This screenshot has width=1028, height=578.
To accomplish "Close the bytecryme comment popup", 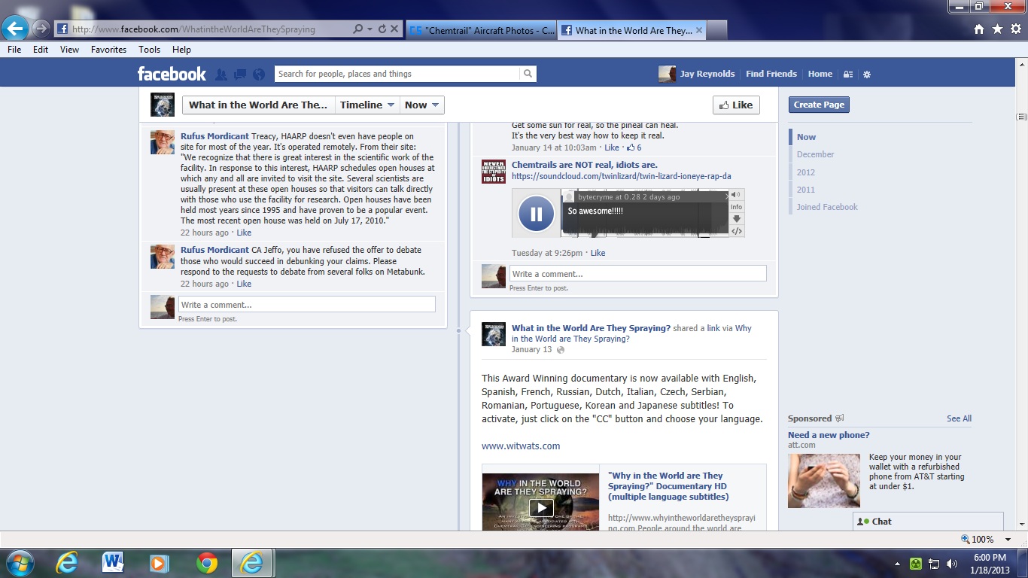I will (726, 196).
